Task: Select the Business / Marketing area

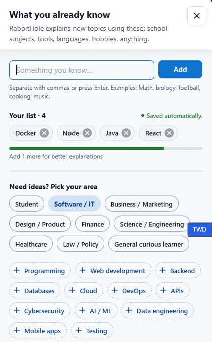Action: point(142,204)
